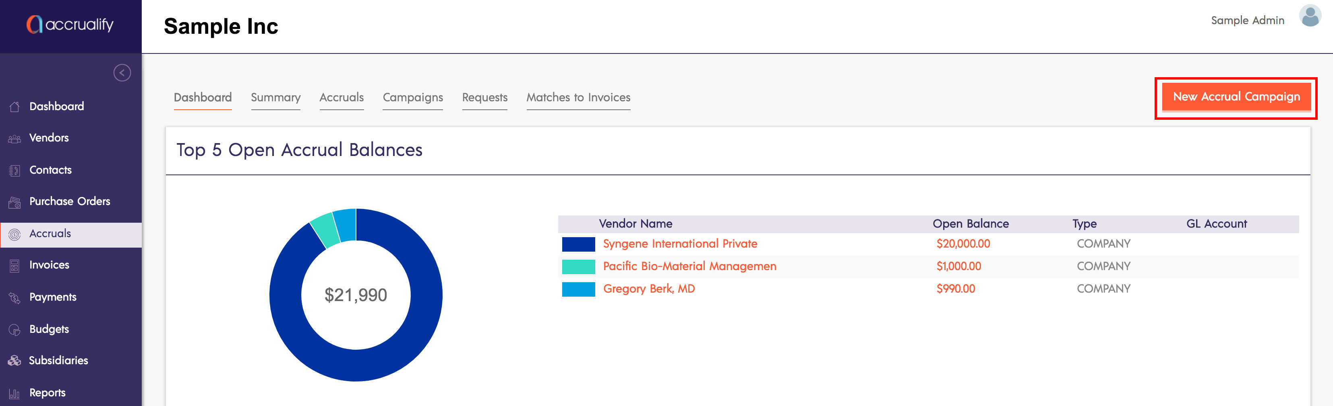1333x406 pixels.
Task: Click the Vendors people icon
Action: [14, 138]
